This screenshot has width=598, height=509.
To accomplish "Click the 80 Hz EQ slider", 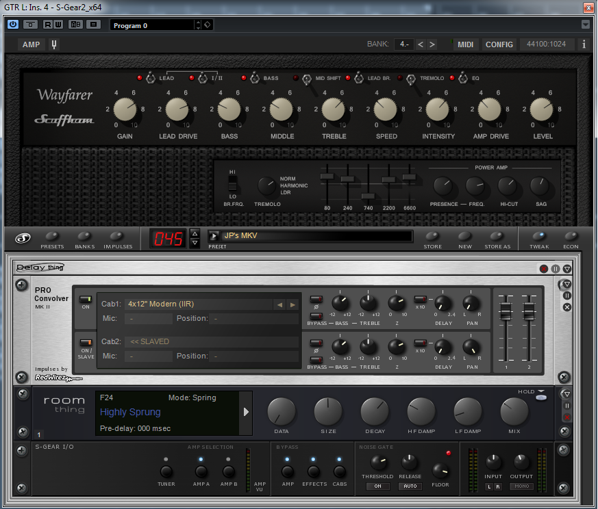I will 327,177.
